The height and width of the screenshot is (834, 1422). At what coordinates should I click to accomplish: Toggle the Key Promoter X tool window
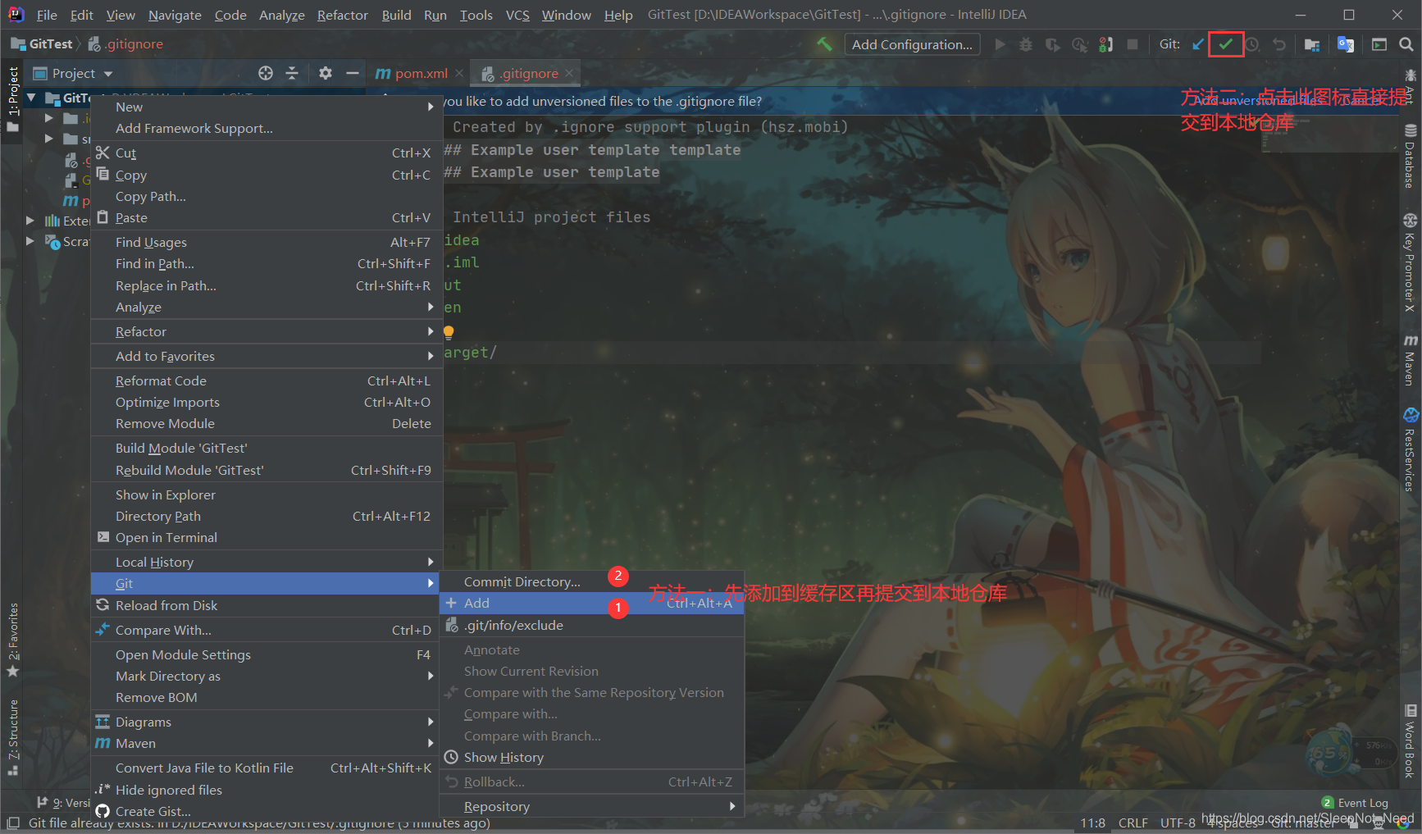tap(1410, 263)
